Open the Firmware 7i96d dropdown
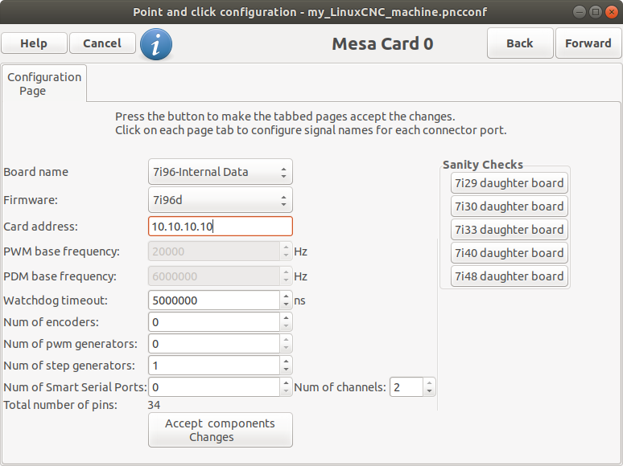 click(x=220, y=200)
